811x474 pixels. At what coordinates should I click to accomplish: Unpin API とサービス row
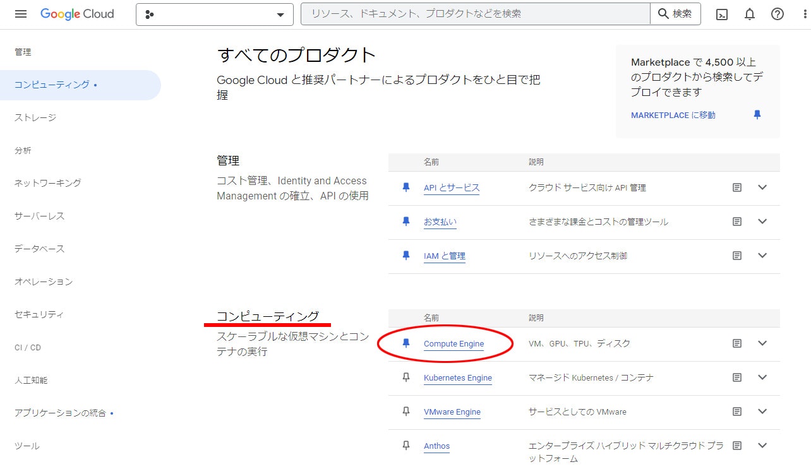point(406,187)
